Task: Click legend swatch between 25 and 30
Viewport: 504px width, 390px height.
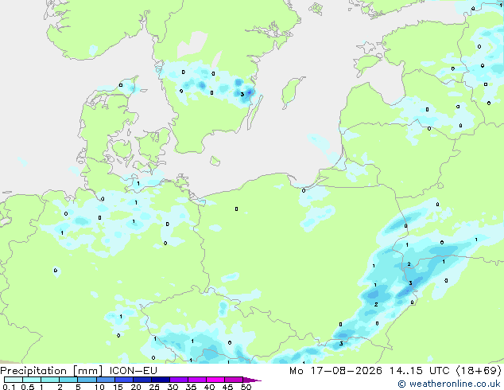Action: 161,380
